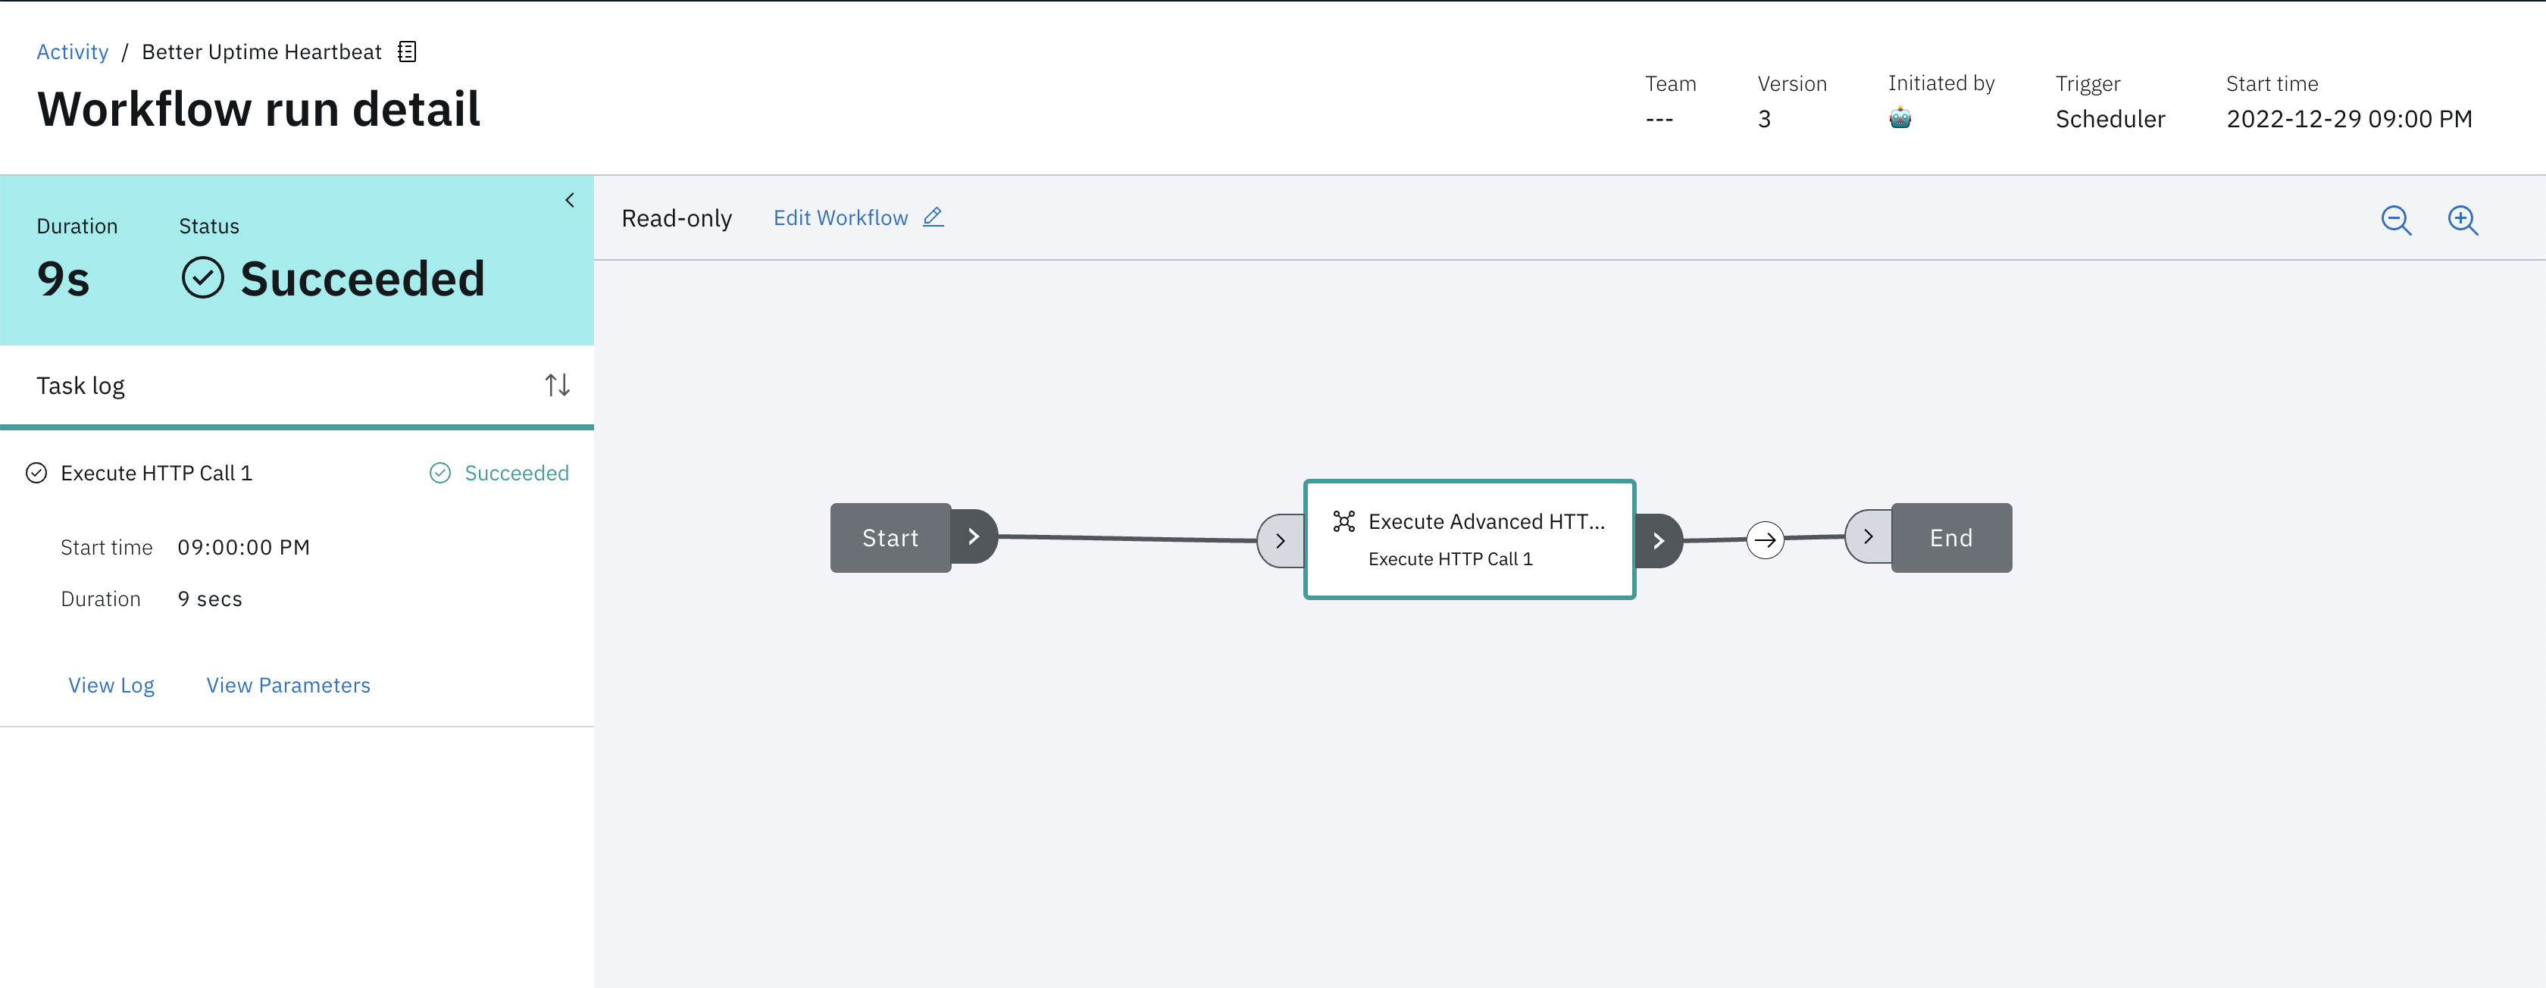Image resolution: width=2546 pixels, height=988 pixels.
Task: Open the Activity breadcrumb link
Action: (72, 52)
